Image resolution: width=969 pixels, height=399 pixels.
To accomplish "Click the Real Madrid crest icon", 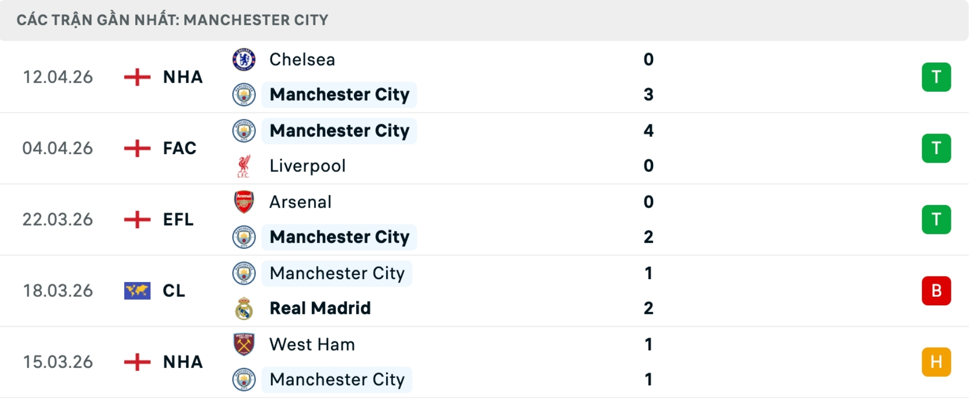I will (x=244, y=308).
